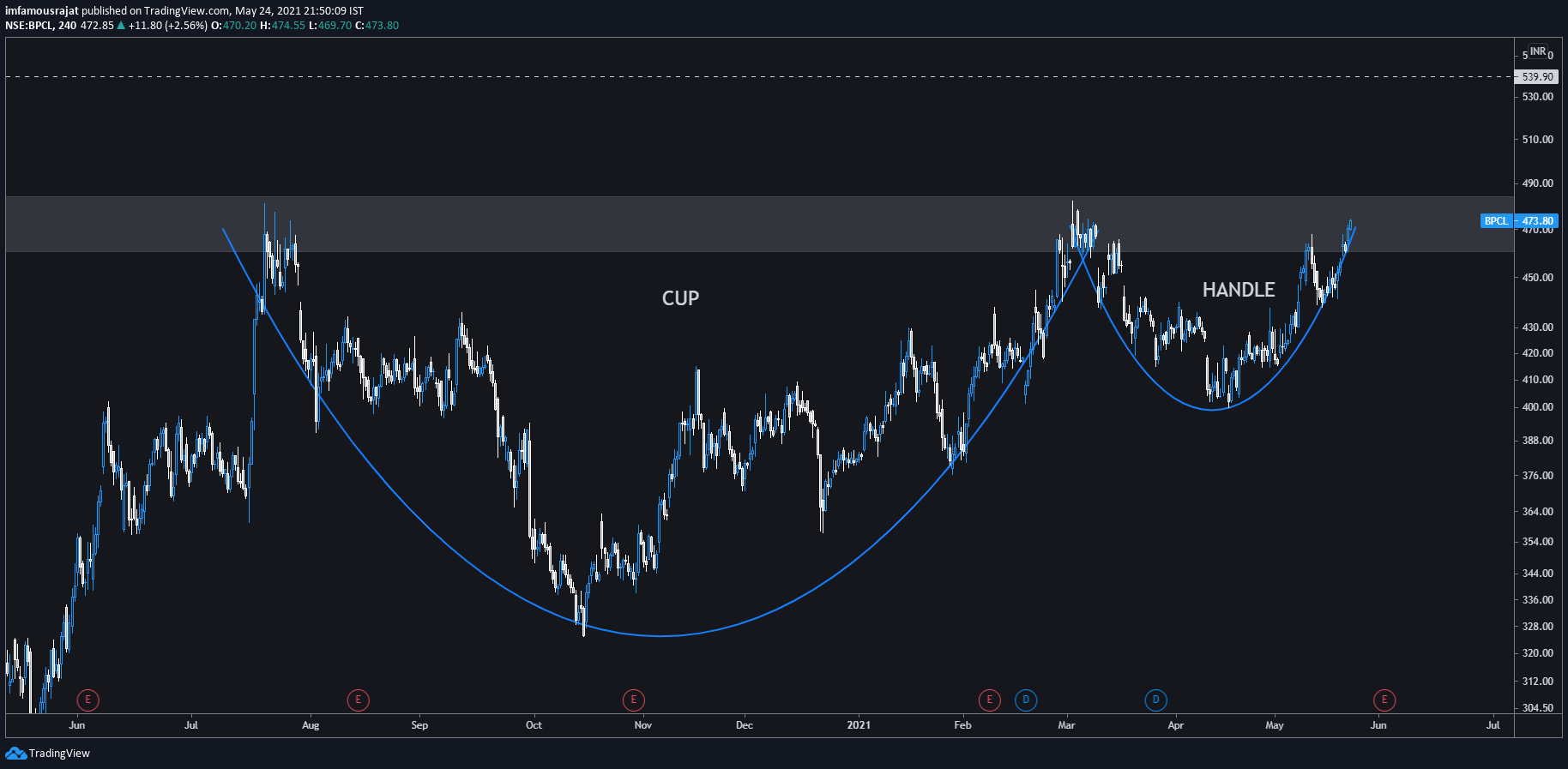This screenshot has height=769, width=1568.
Task: Select the CUP text annotation
Action: [x=680, y=298]
